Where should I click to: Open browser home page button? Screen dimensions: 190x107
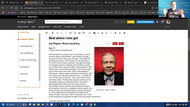[16, 8]
